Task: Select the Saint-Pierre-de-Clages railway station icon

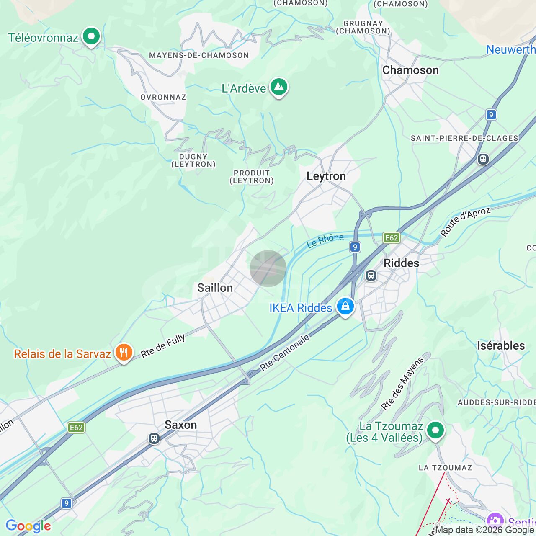Action: tap(483, 159)
